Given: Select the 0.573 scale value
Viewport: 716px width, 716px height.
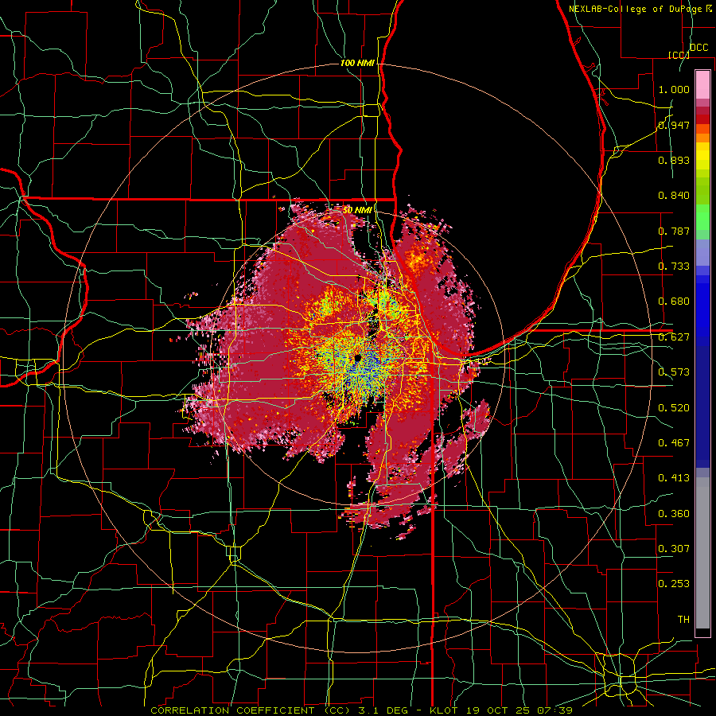Looking at the screenshot, I should click(x=674, y=372).
